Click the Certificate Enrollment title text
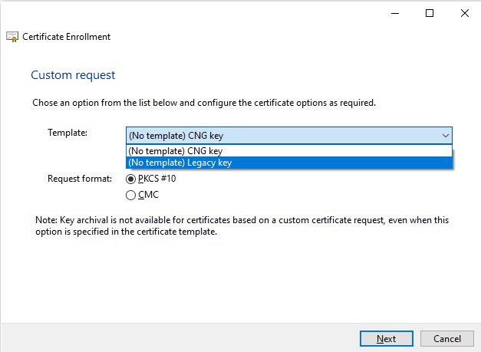Viewport: 481px width, 352px height. point(66,37)
